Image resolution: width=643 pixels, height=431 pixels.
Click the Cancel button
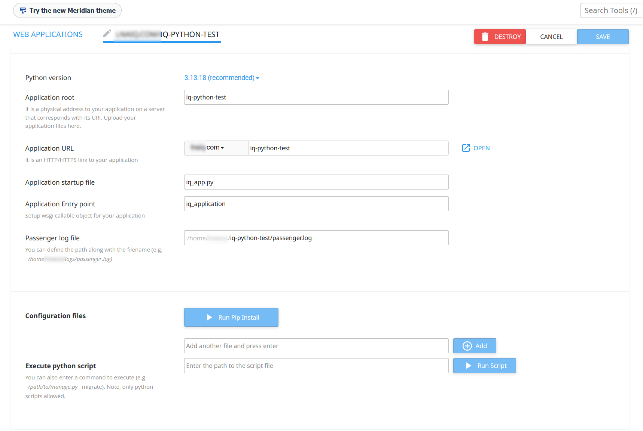point(551,37)
